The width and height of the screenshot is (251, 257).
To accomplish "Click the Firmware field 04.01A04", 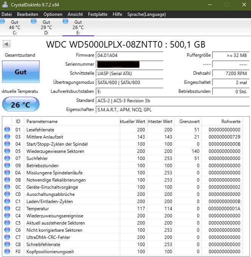I will click(130, 55).
